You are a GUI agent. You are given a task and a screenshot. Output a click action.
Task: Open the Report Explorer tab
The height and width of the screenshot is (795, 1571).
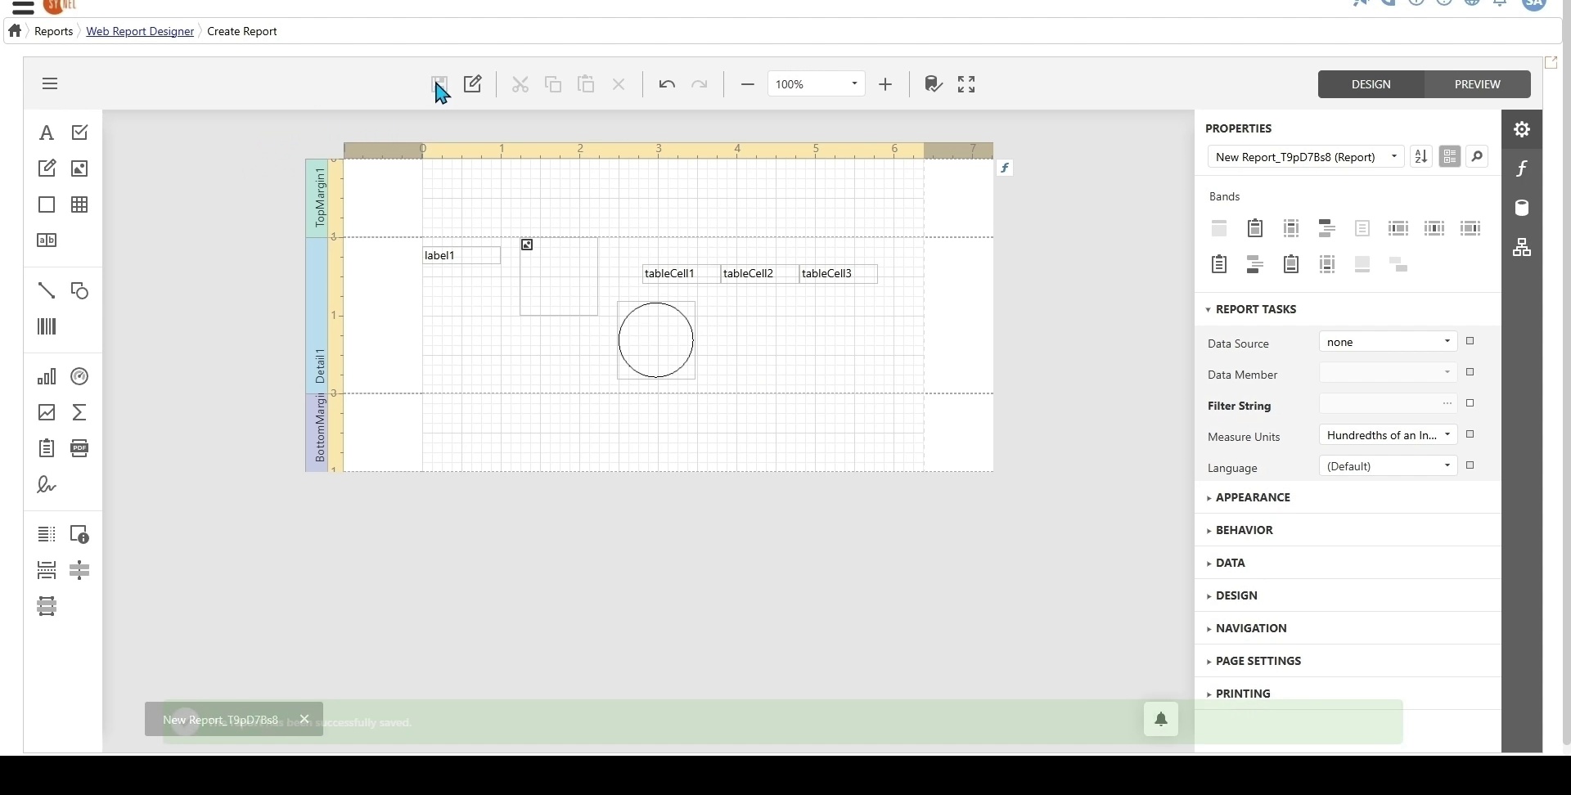pos(1522,247)
